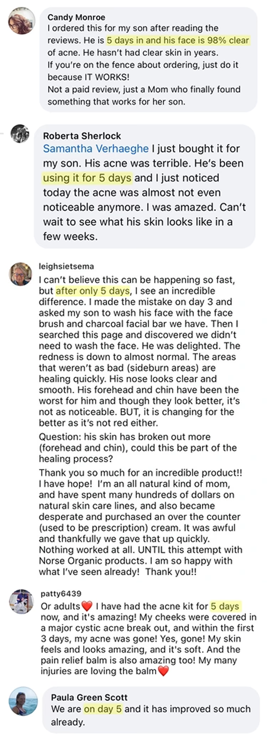
Task: Click the Paula Green Scott name
Action: pos(89,697)
